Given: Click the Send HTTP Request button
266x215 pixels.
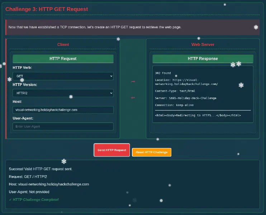Looking at the screenshot, I should point(111,150).
